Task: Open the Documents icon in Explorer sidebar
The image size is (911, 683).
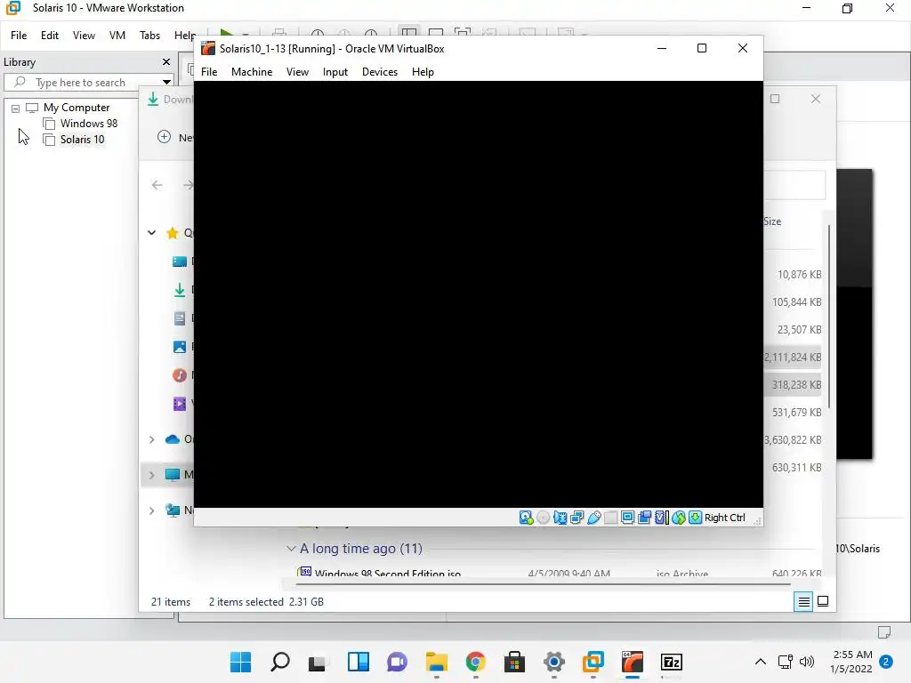Action: tap(180, 318)
